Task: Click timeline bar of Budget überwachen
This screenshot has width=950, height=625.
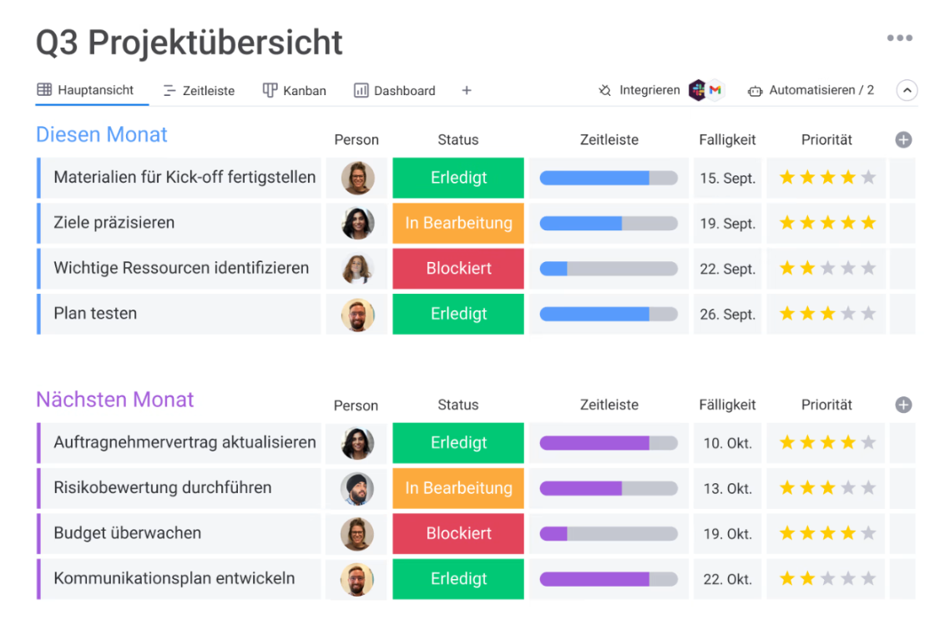Action: 609,534
